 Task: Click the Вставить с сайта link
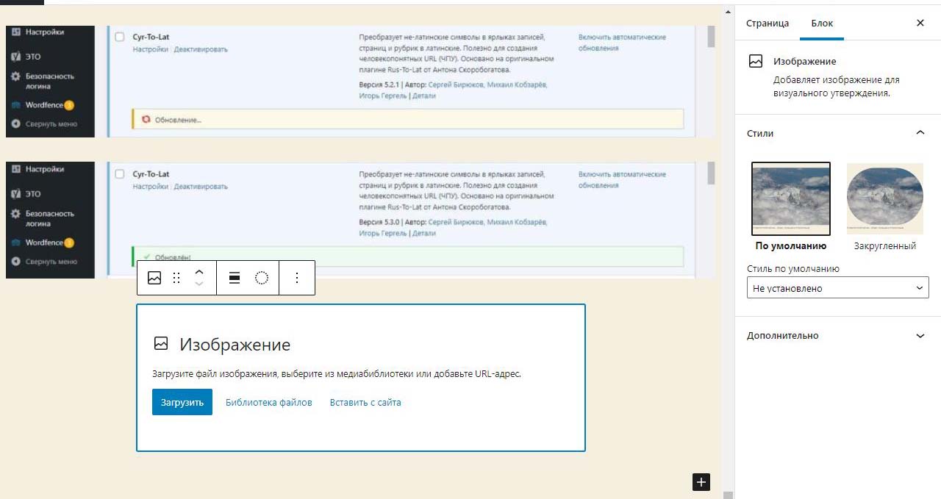point(365,402)
